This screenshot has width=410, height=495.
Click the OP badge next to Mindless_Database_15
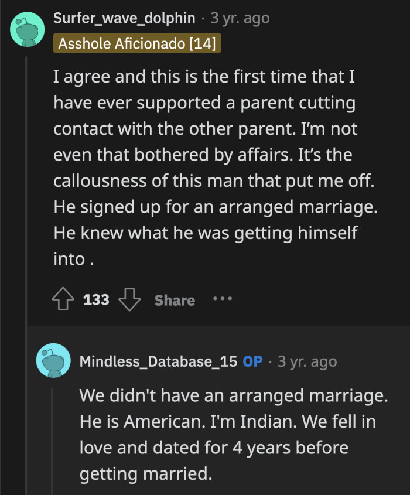(x=253, y=361)
